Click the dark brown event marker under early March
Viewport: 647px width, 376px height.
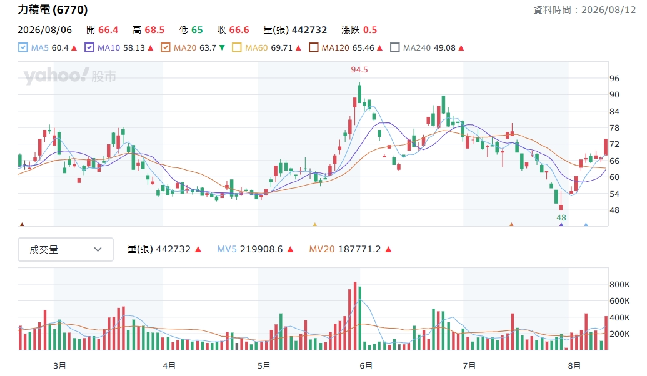point(22,224)
